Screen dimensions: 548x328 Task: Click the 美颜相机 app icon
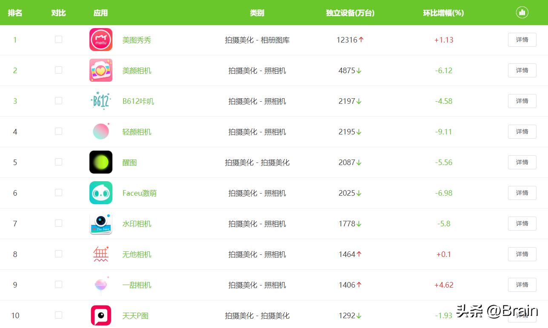[x=100, y=70]
